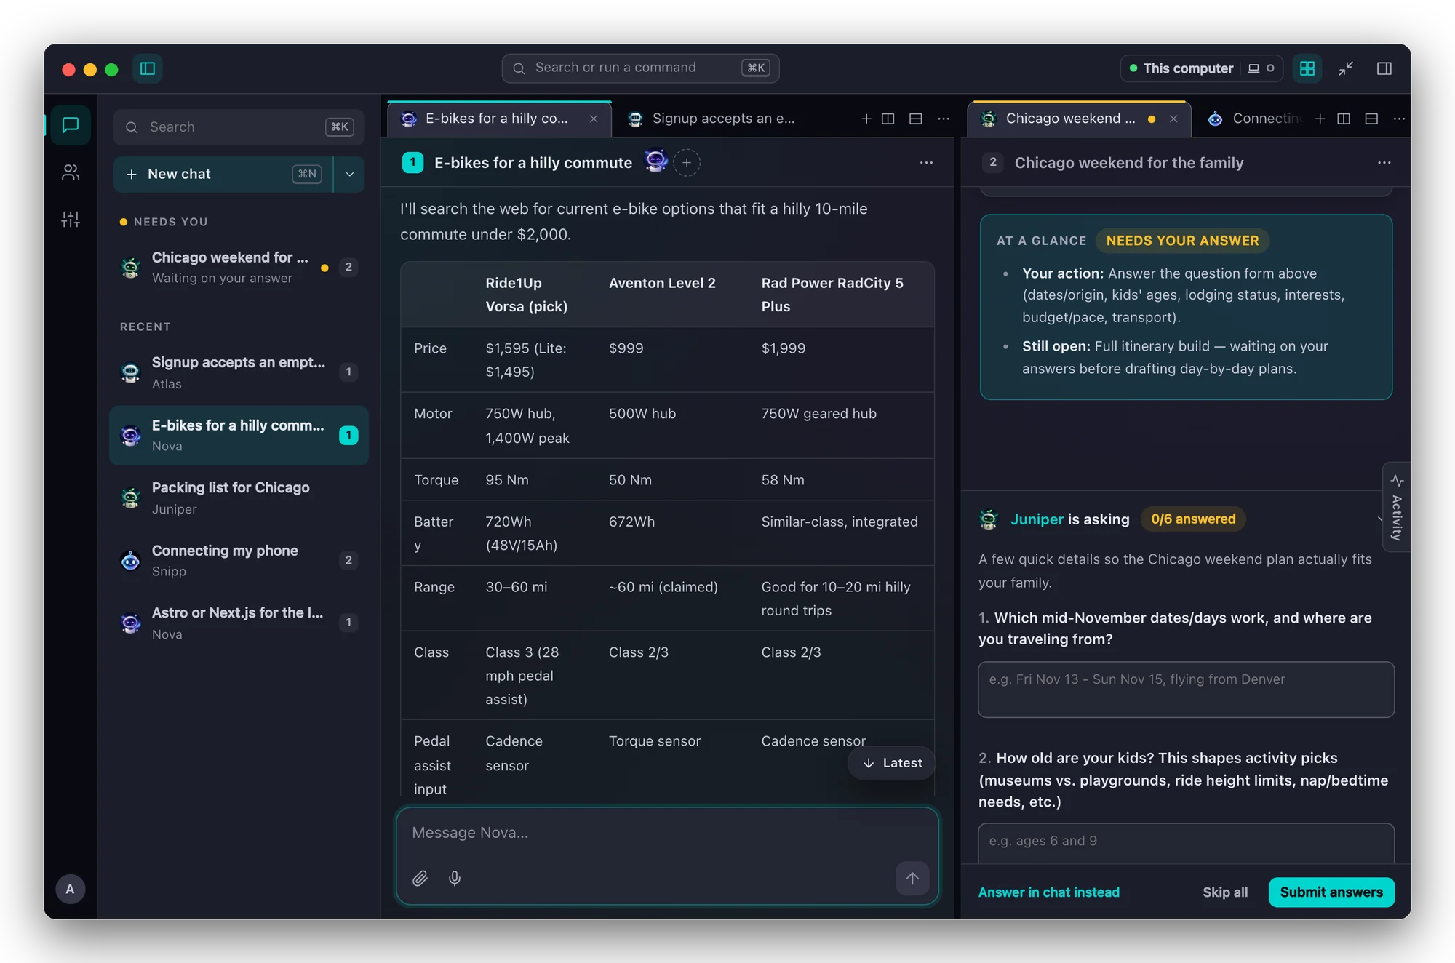Collapse the Juniper is asking form chevron
This screenshot has width=1455, height=963.
1379,519
